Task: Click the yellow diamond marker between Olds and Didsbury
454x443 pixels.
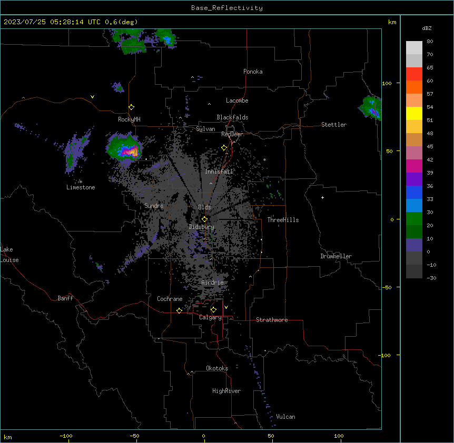Action: pyautogui.click(x=204, y=219)
